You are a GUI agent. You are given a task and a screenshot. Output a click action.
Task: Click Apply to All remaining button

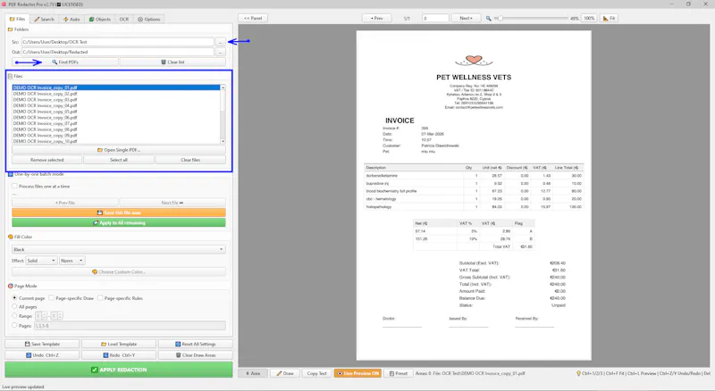119,223
